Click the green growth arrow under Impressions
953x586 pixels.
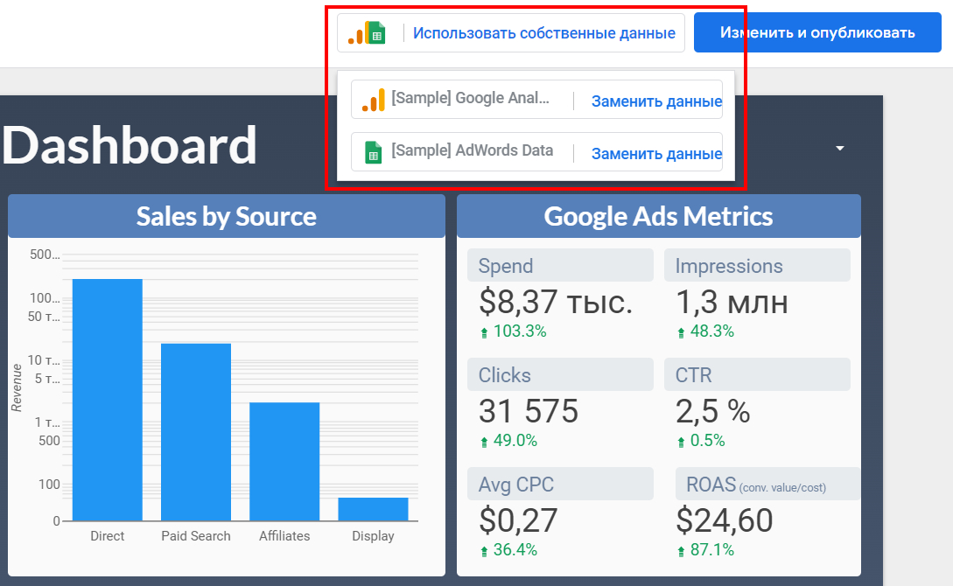[679, 331]
